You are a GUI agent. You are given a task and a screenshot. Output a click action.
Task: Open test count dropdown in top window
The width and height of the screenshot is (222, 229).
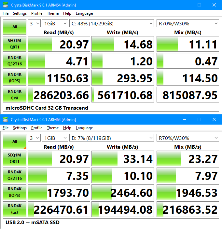coord(34,23)
